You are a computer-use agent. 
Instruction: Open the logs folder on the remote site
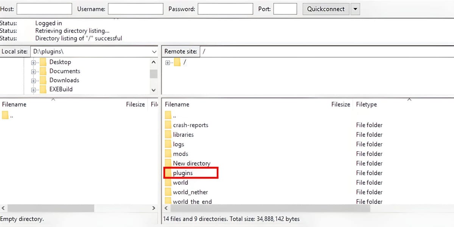179,144
